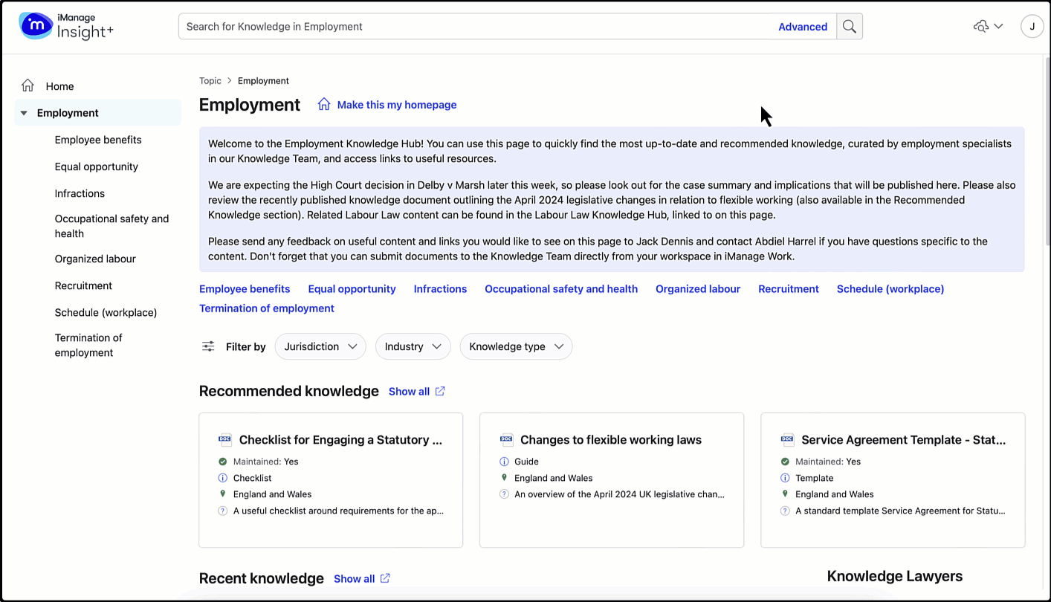Click the DOC icon on 'Changes to flexible working laws'
The height and width of the screenshot is (602, 1051).
506,438
